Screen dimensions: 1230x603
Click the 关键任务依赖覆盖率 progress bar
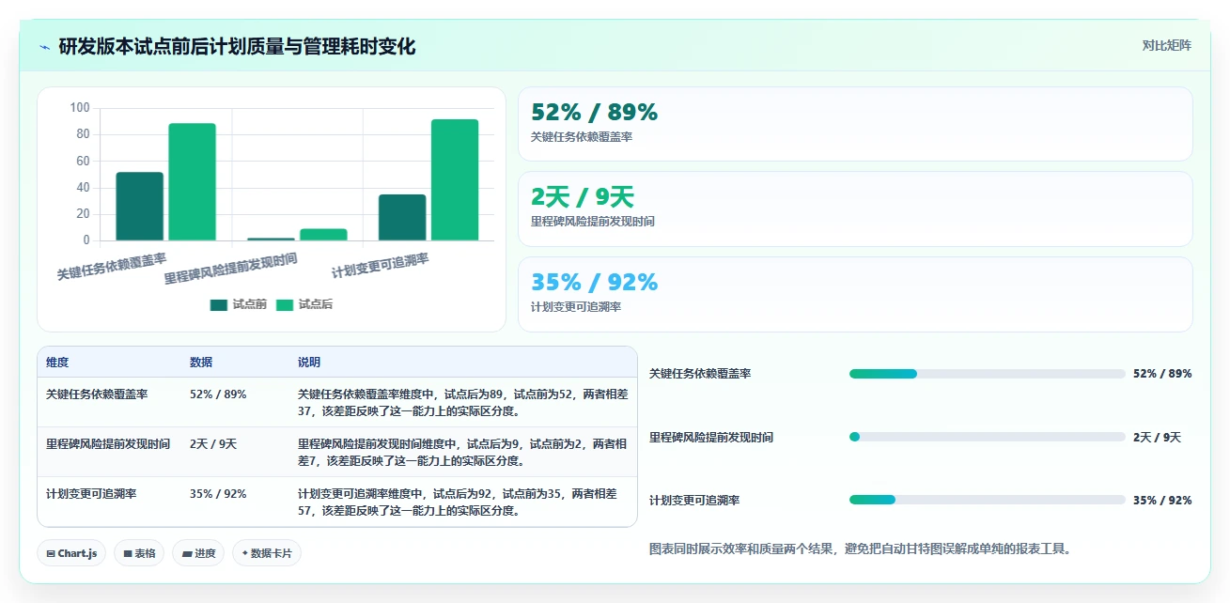click(987, 374)
